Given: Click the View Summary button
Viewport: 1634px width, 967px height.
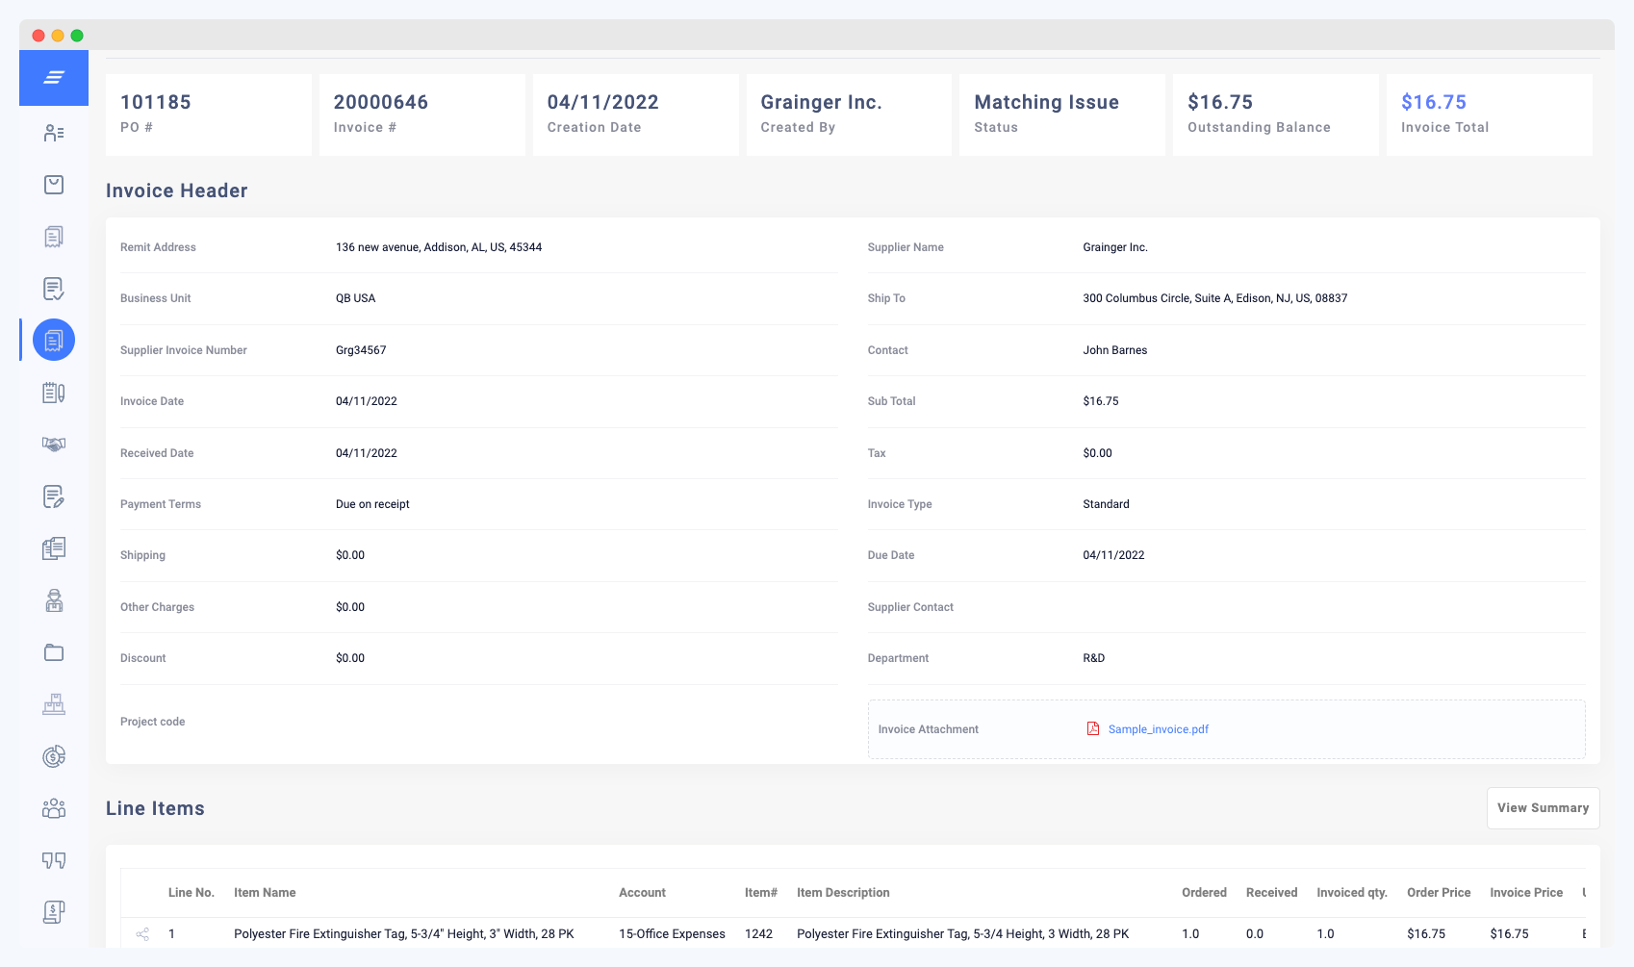Looking at the screenshot, I should (1543, 807).
